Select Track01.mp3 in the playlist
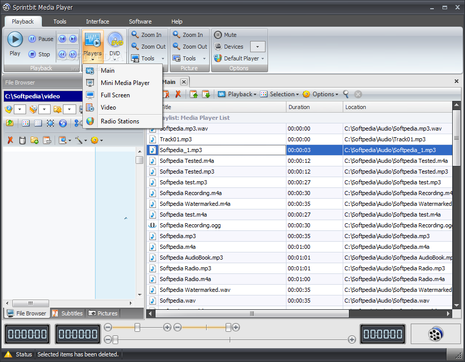Image resolution: width=465 pixels, height=362 pixels. click(x=300, y=139)
